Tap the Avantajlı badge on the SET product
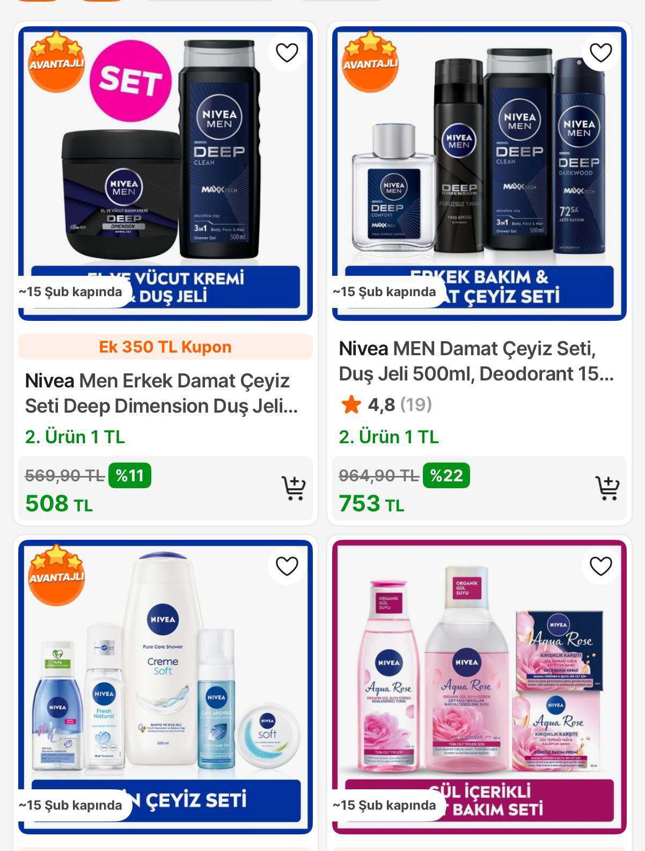 [56, 61]
